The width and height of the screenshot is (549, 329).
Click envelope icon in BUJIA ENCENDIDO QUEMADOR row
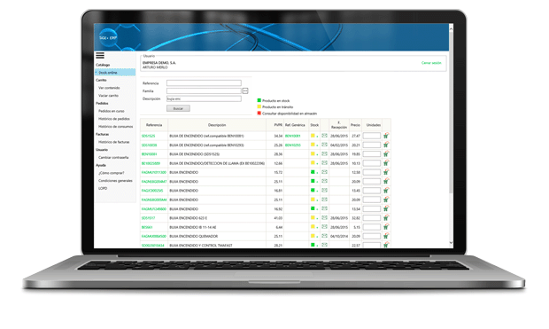324,236
